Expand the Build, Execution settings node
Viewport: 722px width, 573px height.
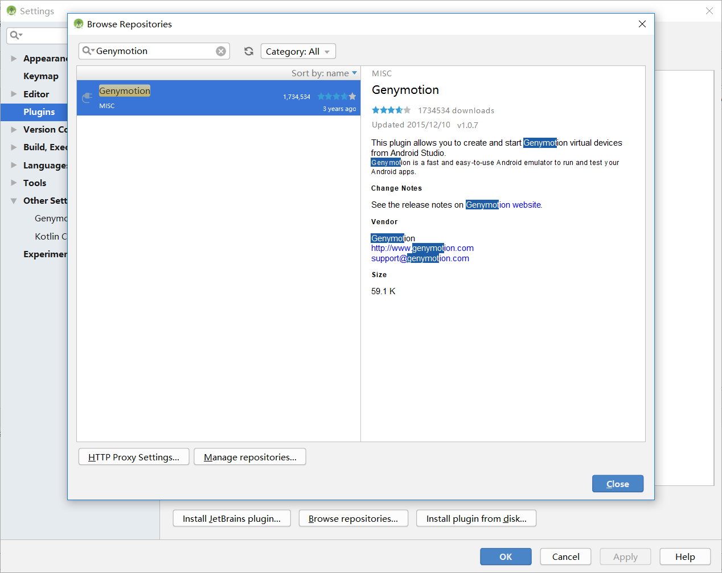[x=14, y=147]
